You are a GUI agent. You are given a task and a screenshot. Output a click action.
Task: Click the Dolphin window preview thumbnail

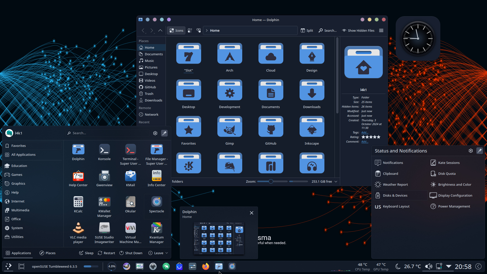pyautogui.click(x=219, y=238)
